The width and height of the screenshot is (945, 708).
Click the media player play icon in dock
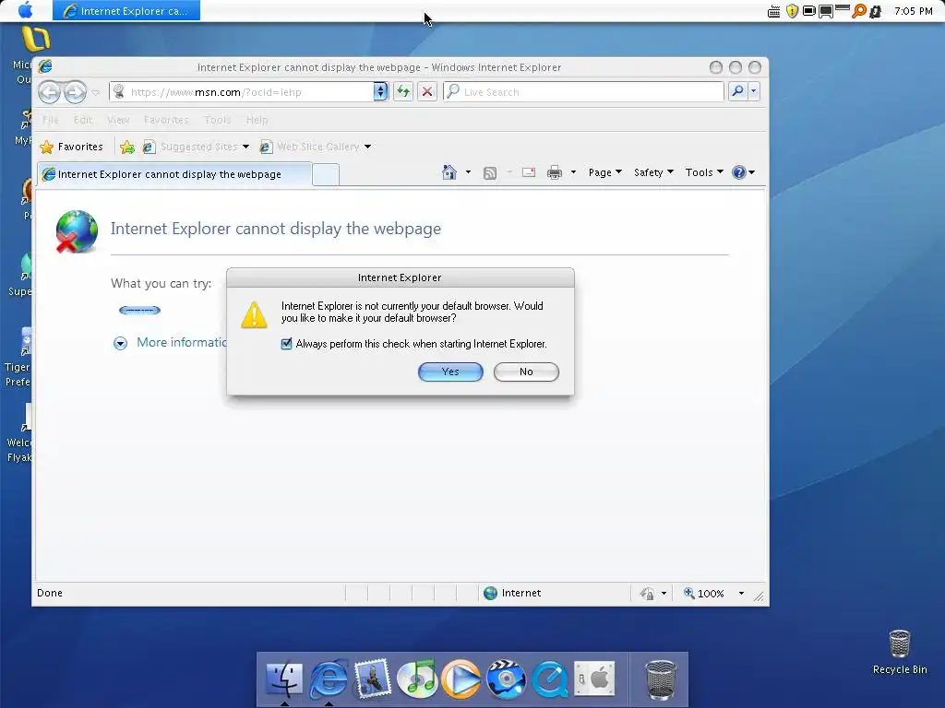coord(461,679)
